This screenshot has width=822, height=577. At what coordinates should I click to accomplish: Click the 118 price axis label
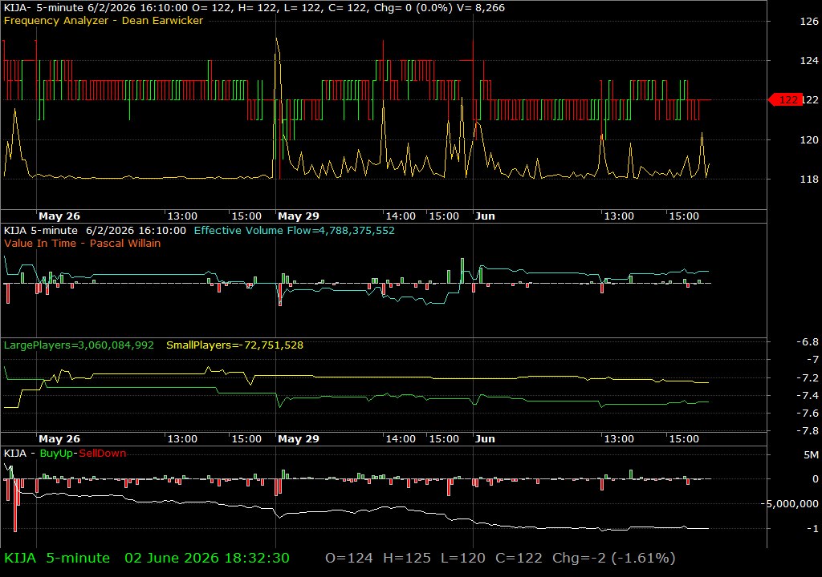[x=809, y=179]
